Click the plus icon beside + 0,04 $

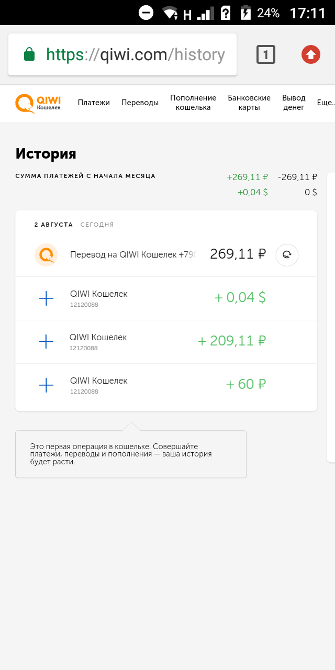coord(46,298)
